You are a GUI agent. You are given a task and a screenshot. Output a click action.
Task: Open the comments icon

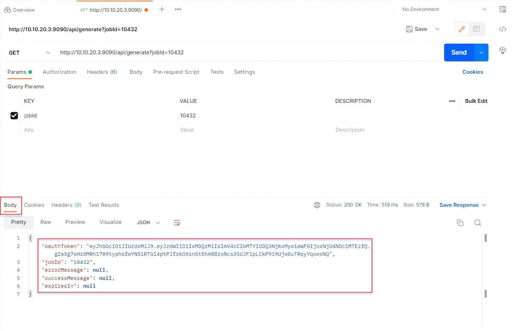pyautogui.click(x=476, y=29)
